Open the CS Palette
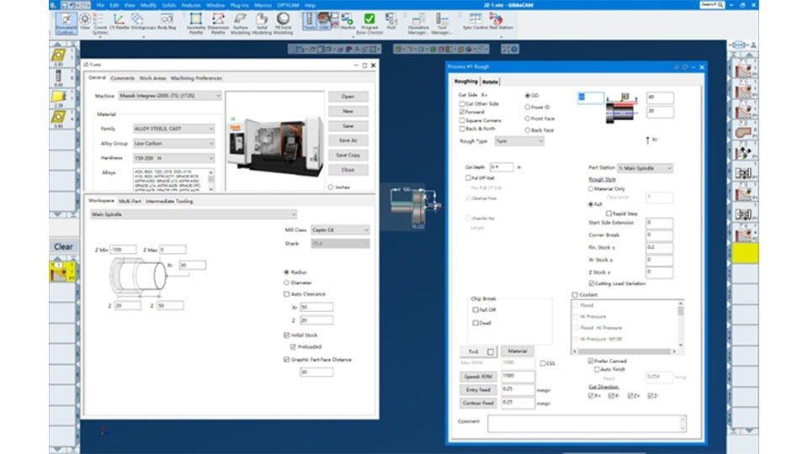 [119, 22]
